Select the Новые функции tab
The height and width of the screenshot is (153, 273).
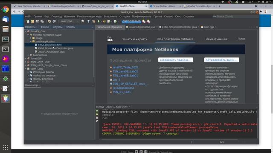(215, 39)
